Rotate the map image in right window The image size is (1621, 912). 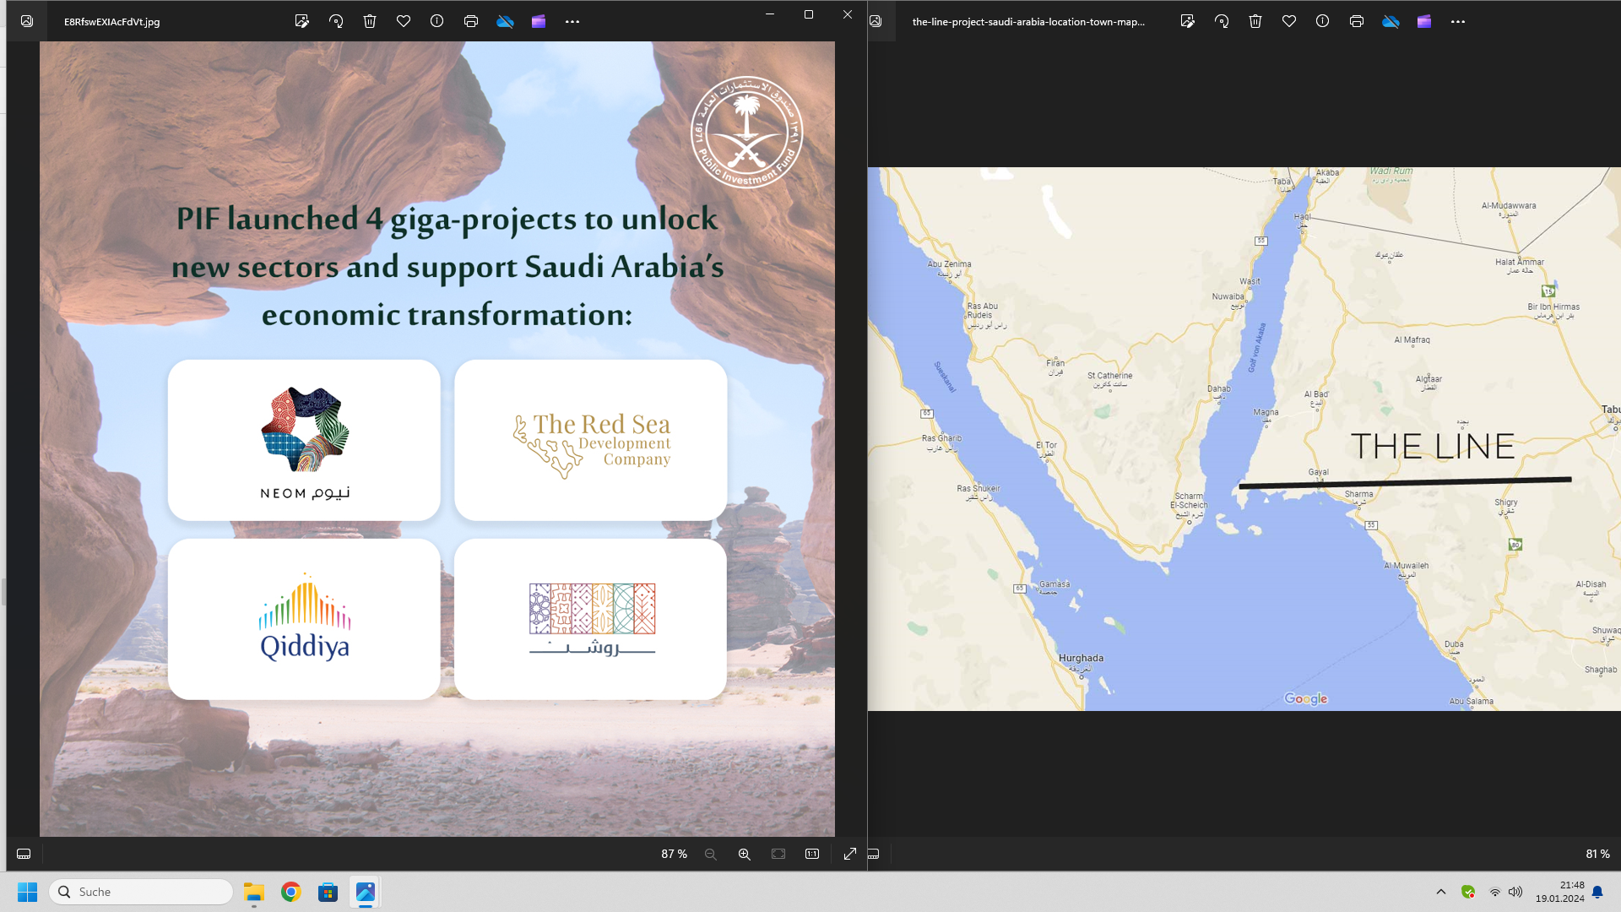[x=1222, y=21]
